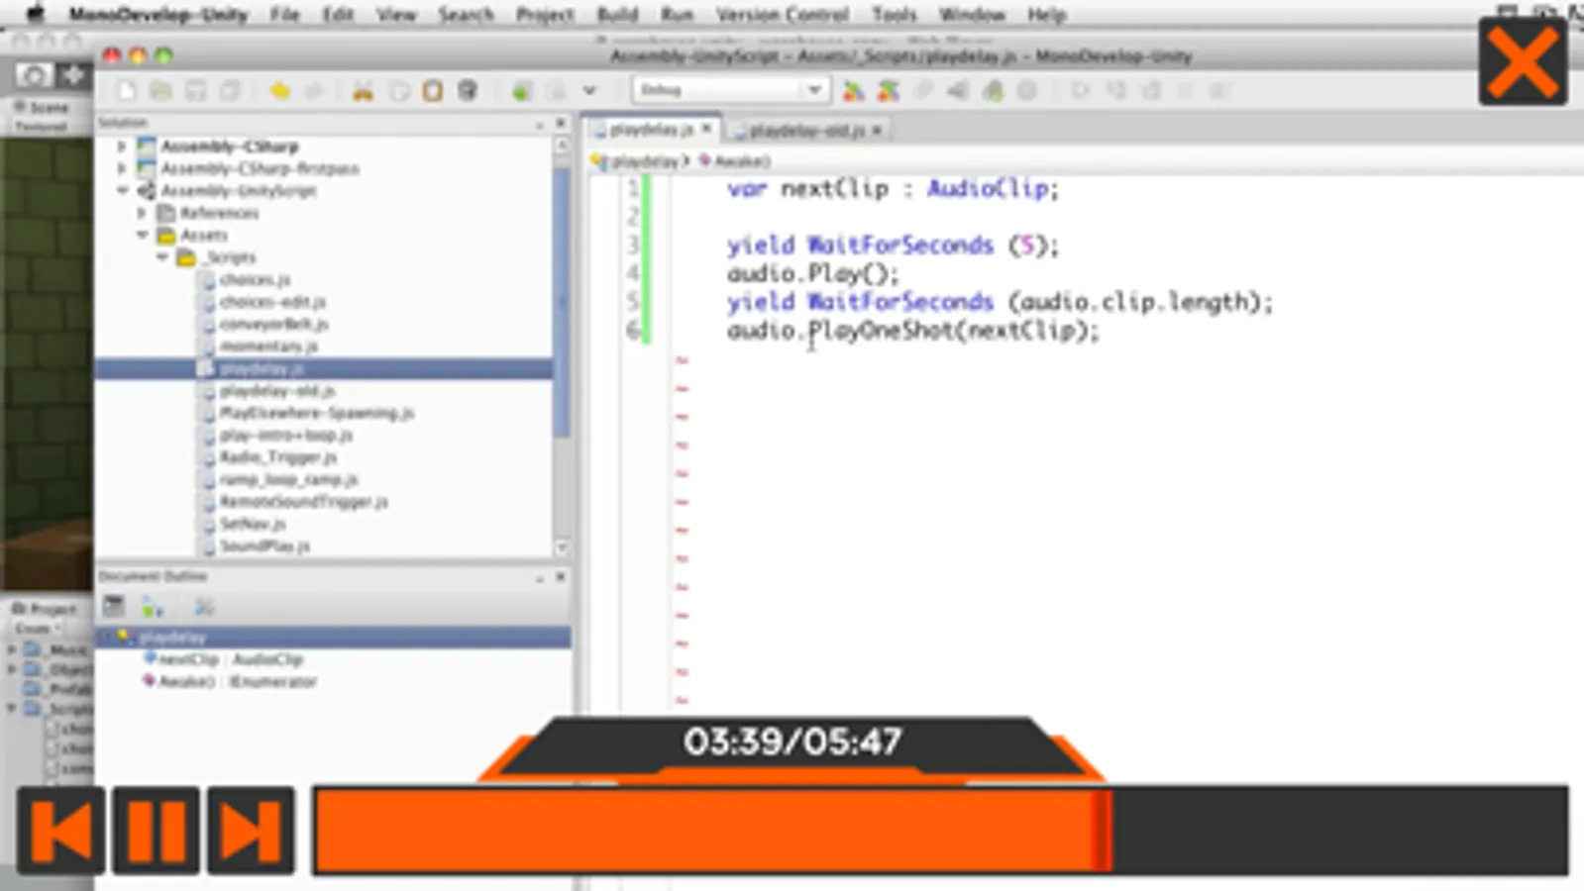Close the Document Outline panel
Image resolution: width=1584 pixels, height=891 pixels.
click(x=561, y=576)
